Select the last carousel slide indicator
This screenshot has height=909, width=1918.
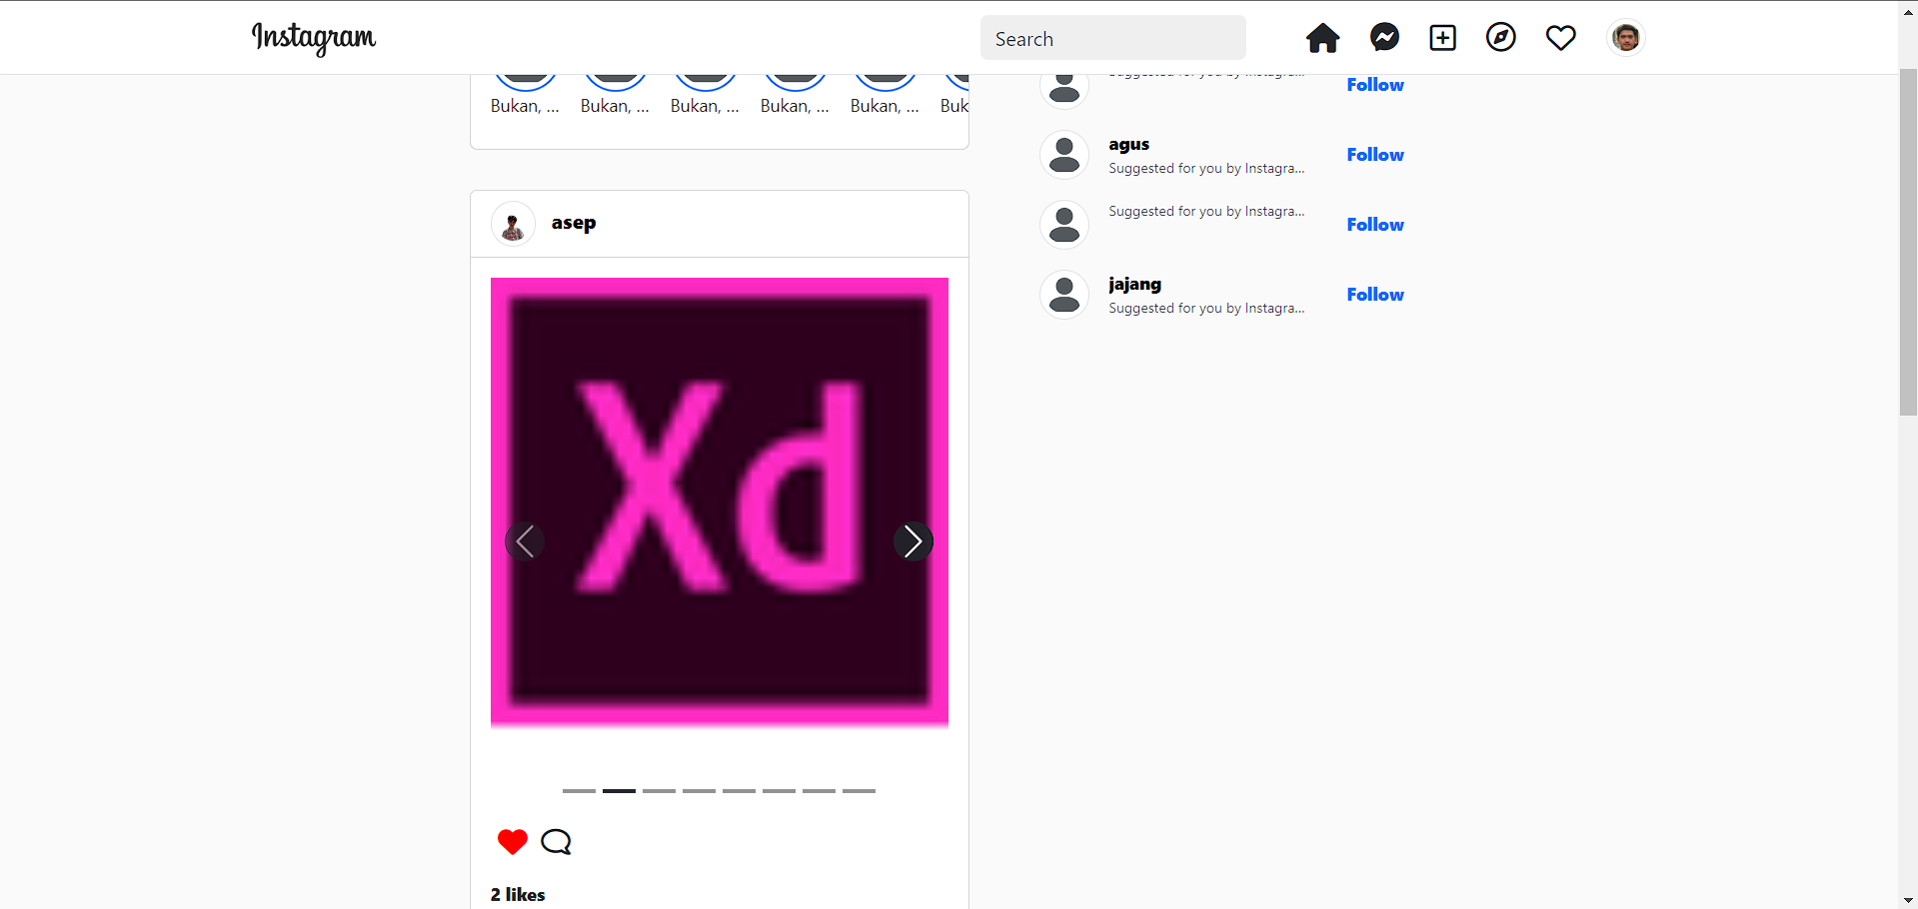tap(859, 791)
